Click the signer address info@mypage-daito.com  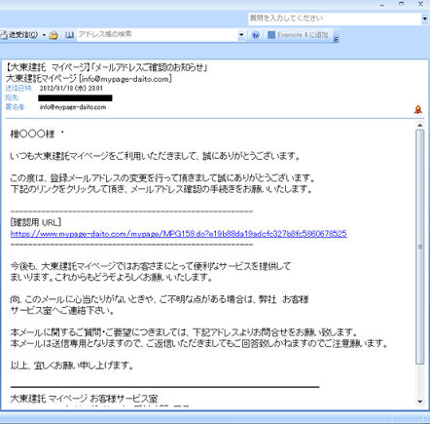[x=73, y=107]
